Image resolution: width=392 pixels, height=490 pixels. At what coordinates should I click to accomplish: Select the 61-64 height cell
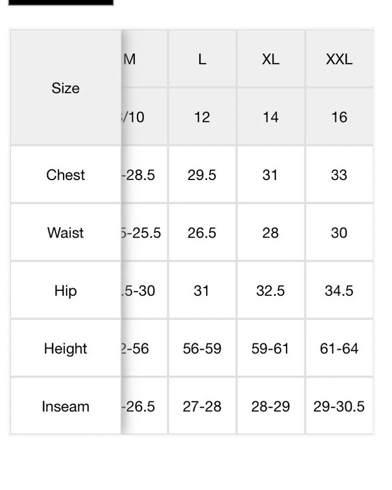pyautogui.click(x=339, y=349)
